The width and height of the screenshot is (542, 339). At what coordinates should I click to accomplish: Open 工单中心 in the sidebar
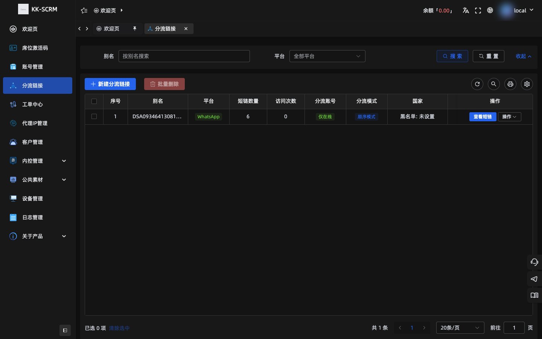pos(38,104)
